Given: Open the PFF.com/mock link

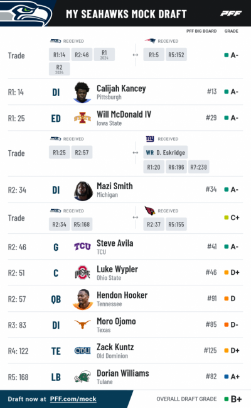Looking at the screenshot, I should 73,399.
